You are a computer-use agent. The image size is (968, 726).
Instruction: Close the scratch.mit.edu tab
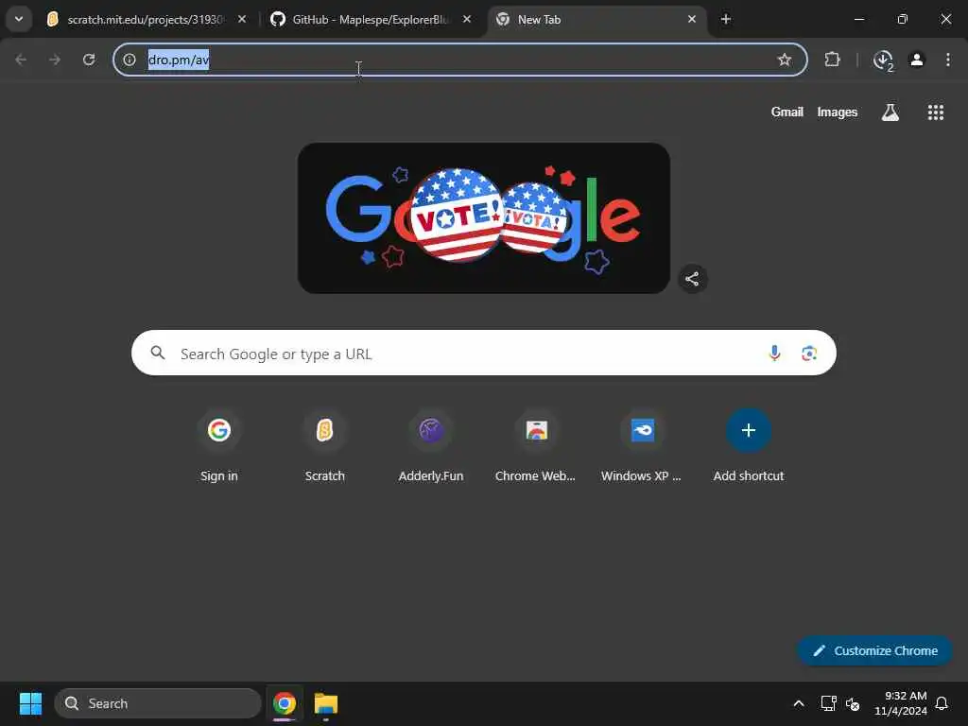coord(242,19)
